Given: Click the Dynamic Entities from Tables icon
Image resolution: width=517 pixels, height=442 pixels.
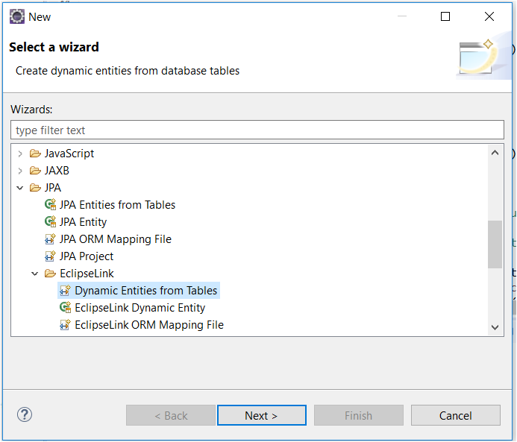Looking at the screenshot, I should 66,291.
